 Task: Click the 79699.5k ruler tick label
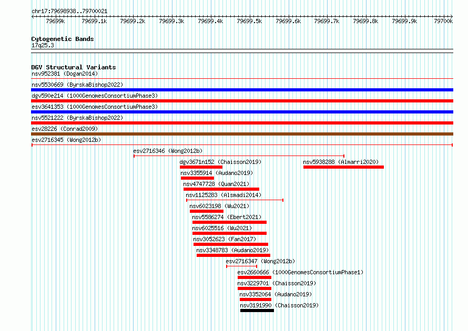[249, 21]
